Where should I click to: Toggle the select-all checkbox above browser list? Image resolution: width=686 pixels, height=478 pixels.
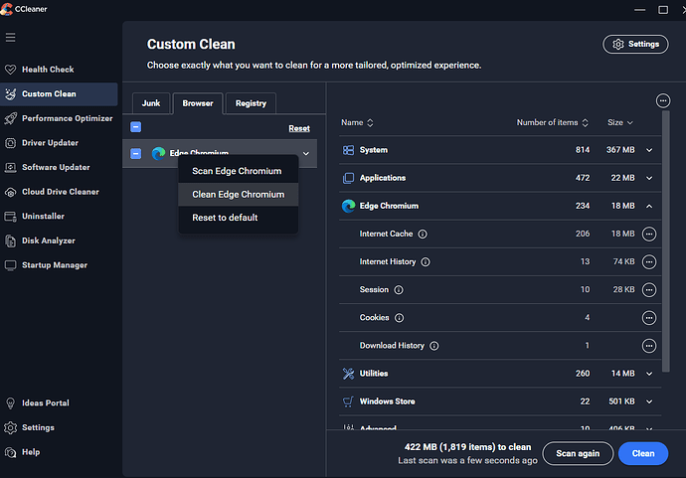tap(136, 127)
